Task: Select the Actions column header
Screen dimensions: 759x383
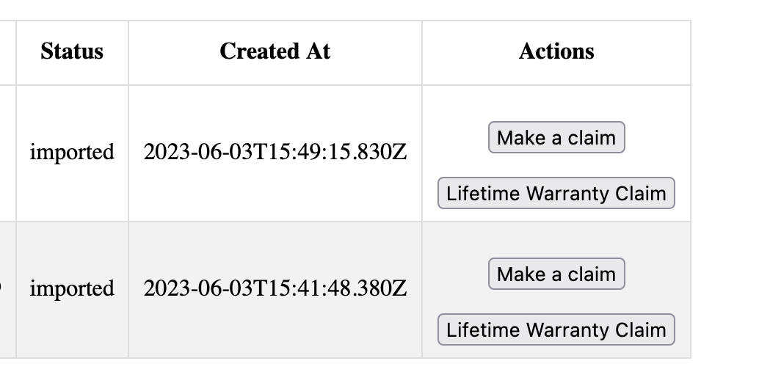Action: pyautogui.click(x=556, y=51)
